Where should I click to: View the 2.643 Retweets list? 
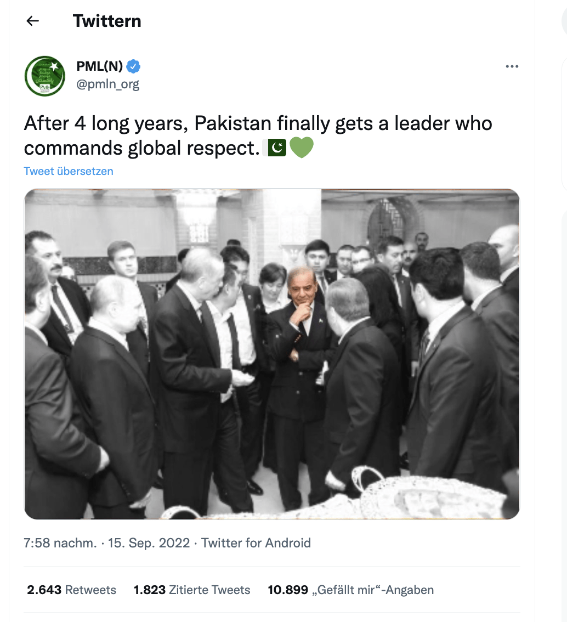(x=71, y=590)
